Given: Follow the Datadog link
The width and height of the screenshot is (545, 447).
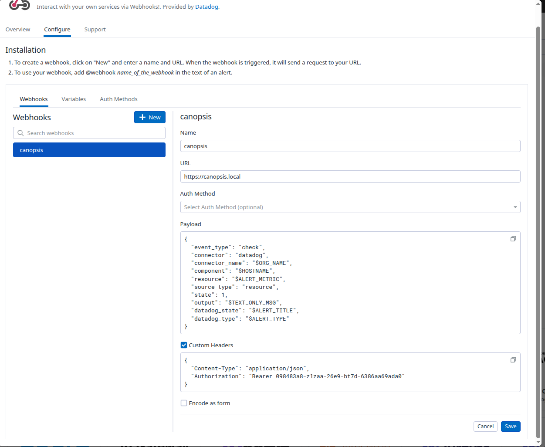Looking at the screenshot, I should pos(206,7).
